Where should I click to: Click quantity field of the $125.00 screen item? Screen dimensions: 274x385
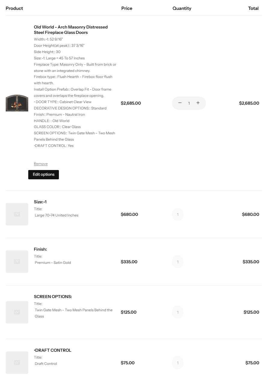point(178,312)
